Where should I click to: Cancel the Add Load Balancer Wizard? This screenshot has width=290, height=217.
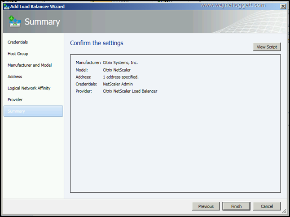pyautogui.click(x=267, y=206)
